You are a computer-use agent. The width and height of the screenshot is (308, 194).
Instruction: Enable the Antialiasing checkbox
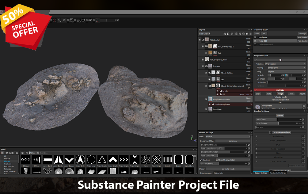303,136
